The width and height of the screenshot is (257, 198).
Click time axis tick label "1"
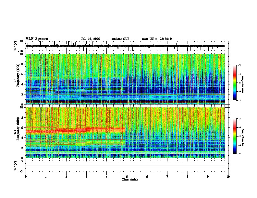pos(46,177)
